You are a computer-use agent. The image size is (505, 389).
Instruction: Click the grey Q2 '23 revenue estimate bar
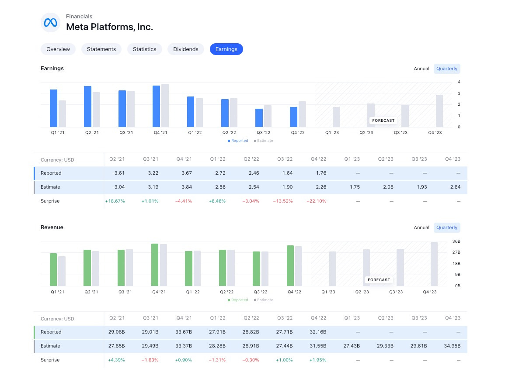(x=366, y=268)
